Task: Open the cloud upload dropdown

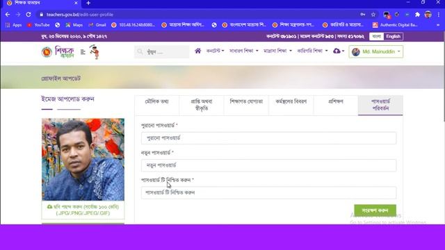Action: coord(339,51)
